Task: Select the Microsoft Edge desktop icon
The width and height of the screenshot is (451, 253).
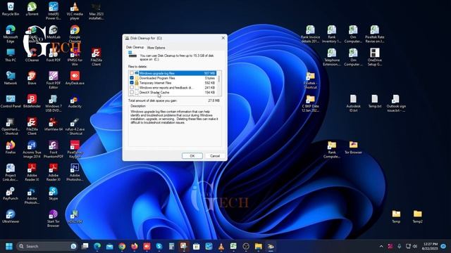Action: pyautogui.click(x=11, y=34)
